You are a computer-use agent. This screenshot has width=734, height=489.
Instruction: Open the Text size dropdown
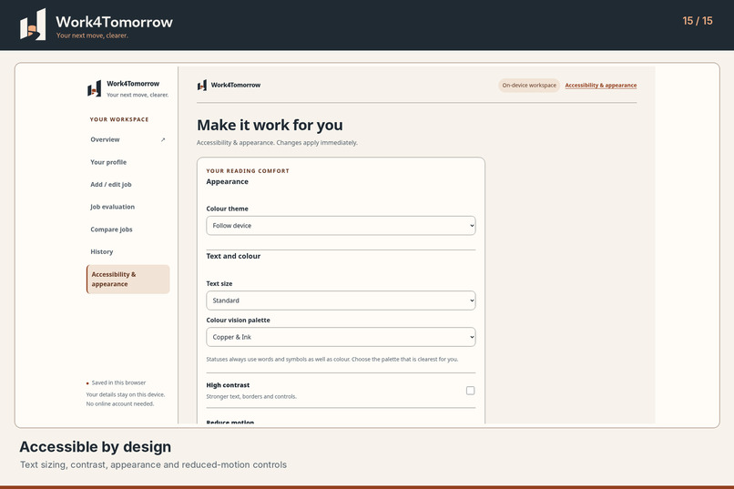tap(341, 301)
